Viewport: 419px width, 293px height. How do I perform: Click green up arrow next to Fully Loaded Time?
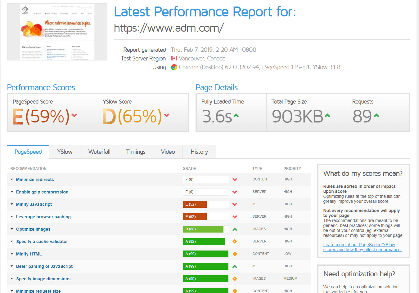point(236,116)
